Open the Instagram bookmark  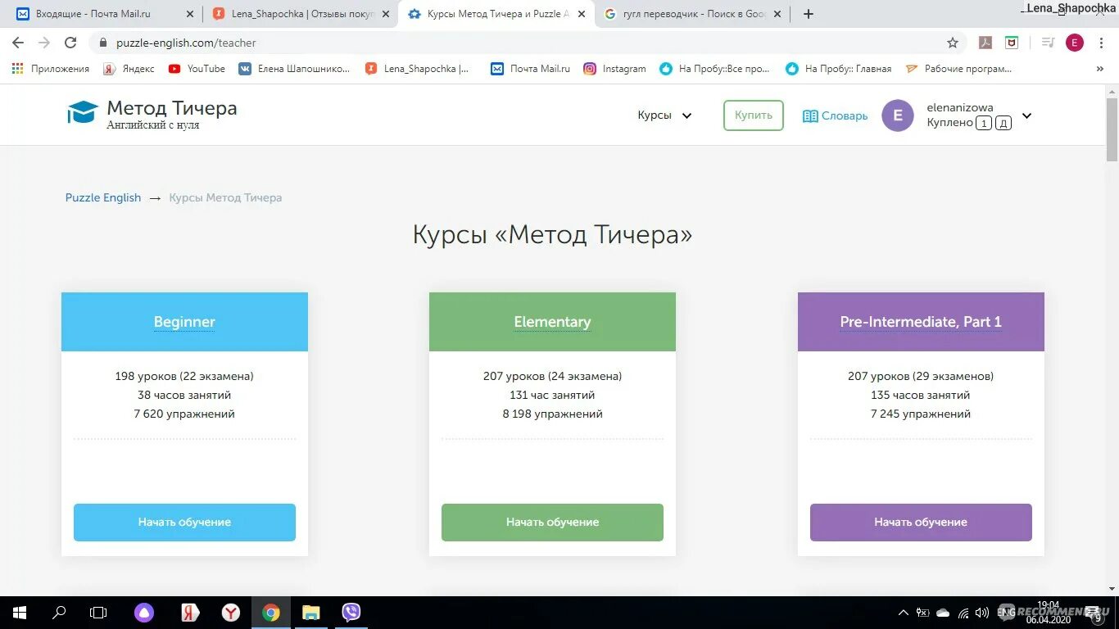click(x=614, y=69)
